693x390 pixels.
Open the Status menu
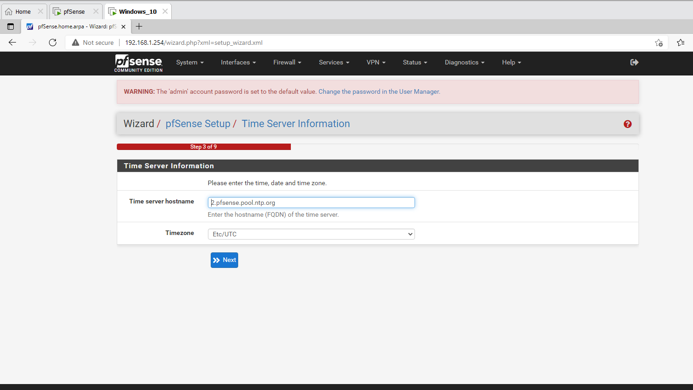coord(415,62)
